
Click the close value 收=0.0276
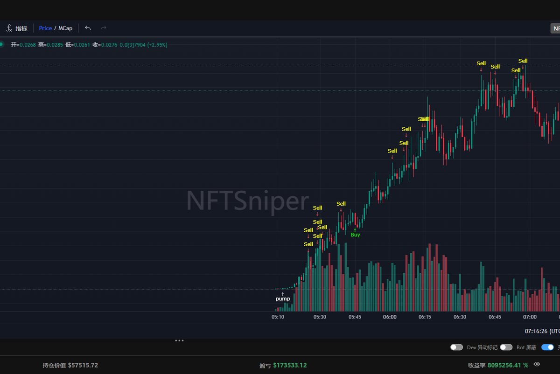105,45
